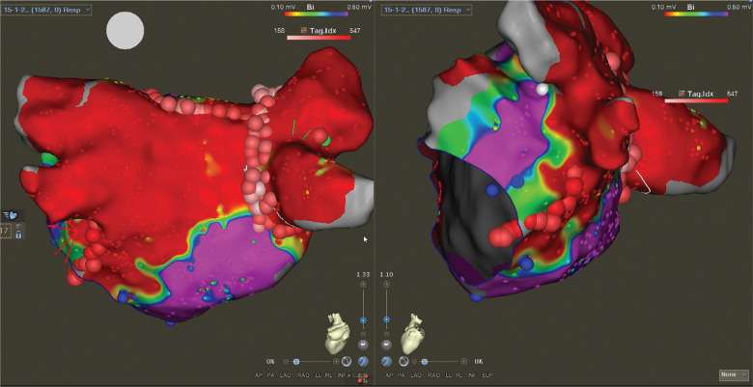Toggle the eye visibility icon on left edge
The height and width of the screenshot is (387, 753).
pos(18,227)
